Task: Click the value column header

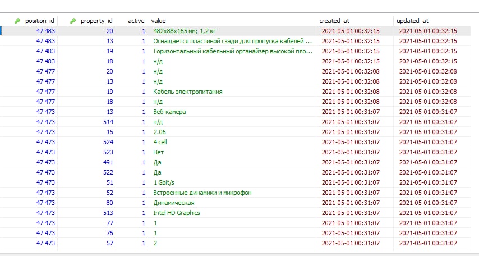Action: point(158,21)
